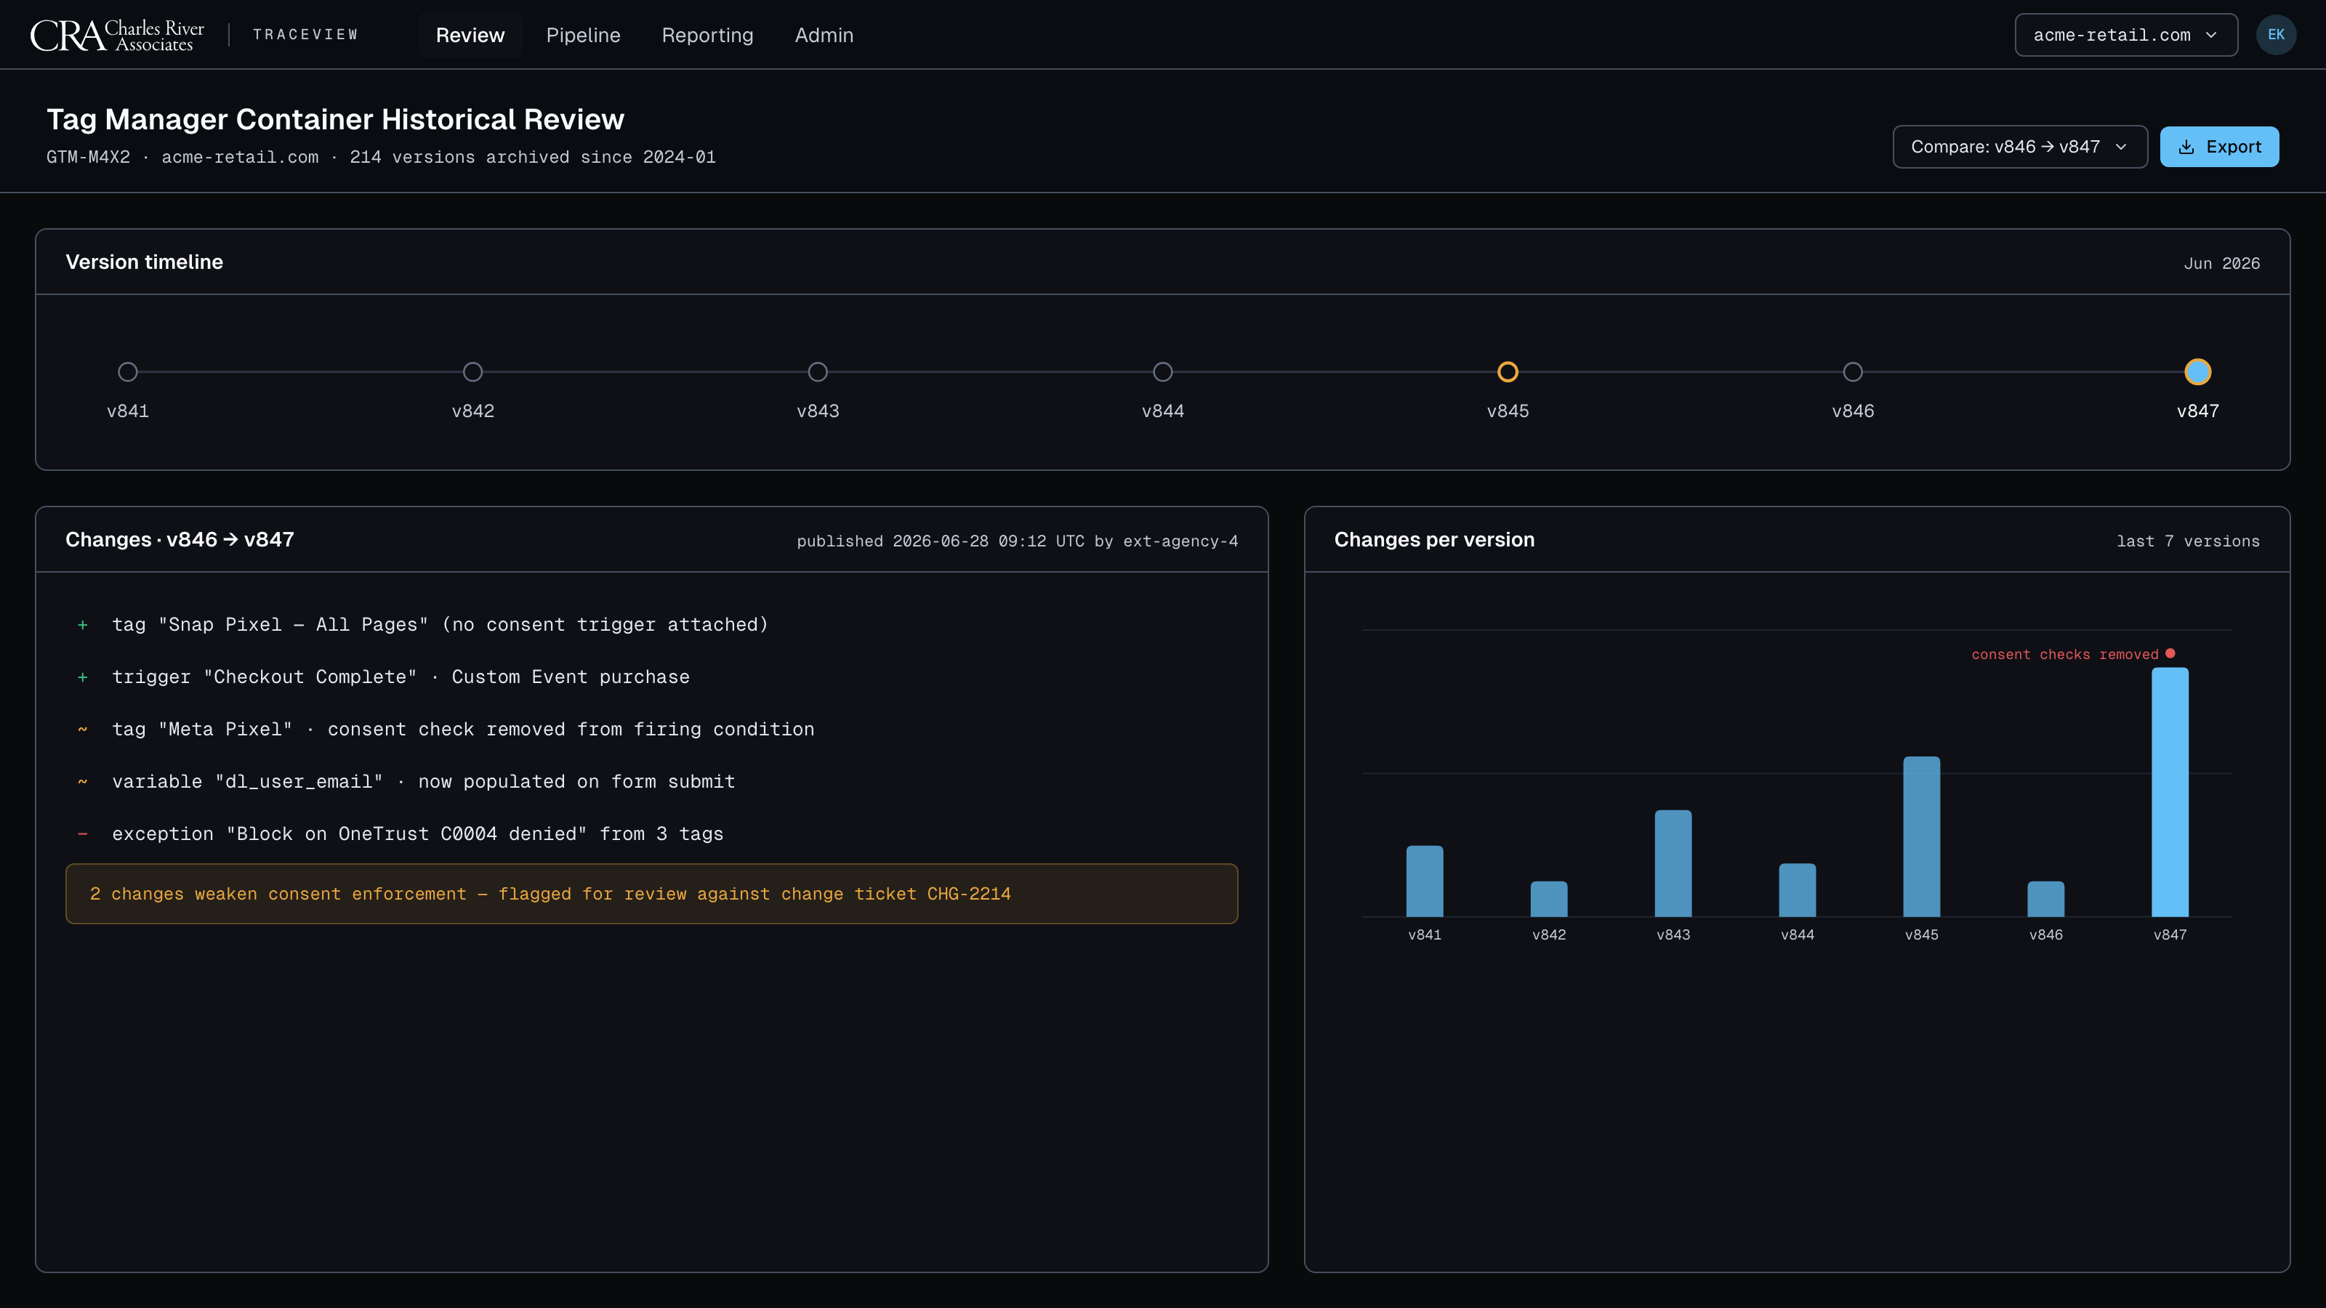Click the v847 bar in the chart
Screen dimensions: 2326x1308
(2169, 791)
